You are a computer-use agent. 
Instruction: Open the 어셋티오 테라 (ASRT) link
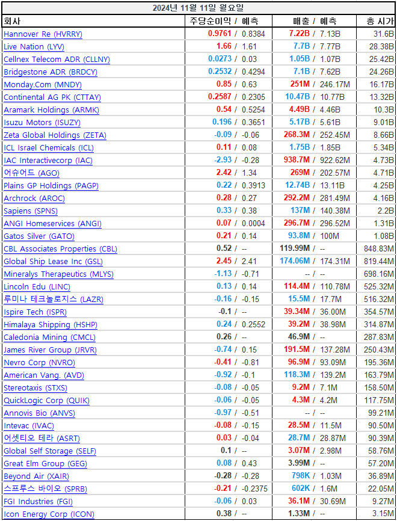[x=42, y=438]
